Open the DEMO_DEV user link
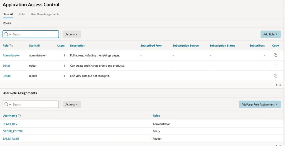Viewport: 285px width, 146px height. 10,124
